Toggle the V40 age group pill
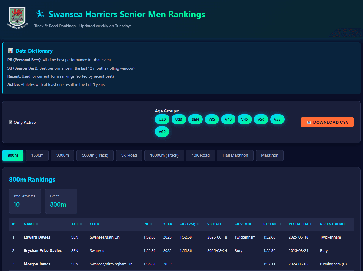This screenshot has width=363, height=271. (228, 119)
